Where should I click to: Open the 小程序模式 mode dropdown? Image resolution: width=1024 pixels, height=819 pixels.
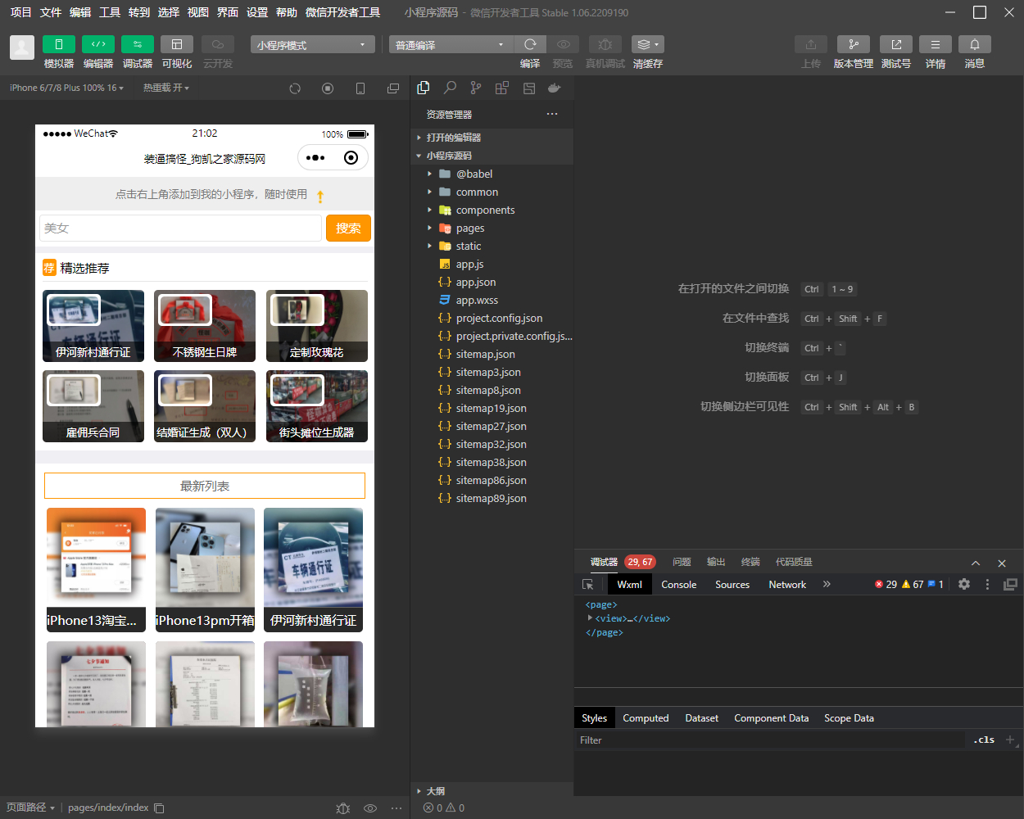tap(312, 44)
